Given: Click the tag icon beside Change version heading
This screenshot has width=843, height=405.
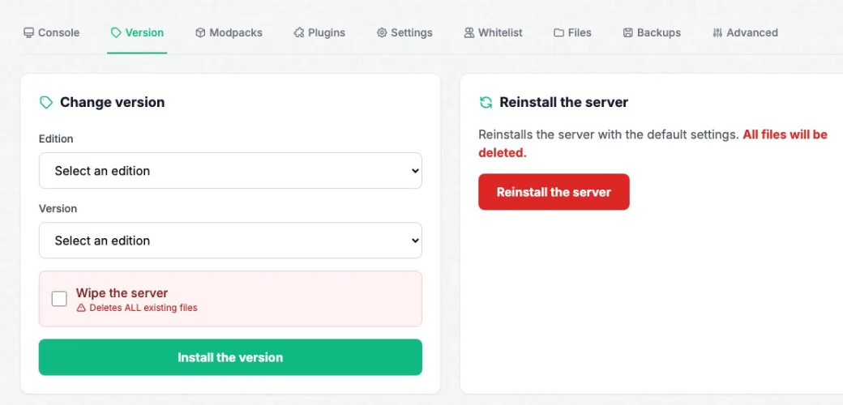Looking at the screenshot, I should [46, 102].
